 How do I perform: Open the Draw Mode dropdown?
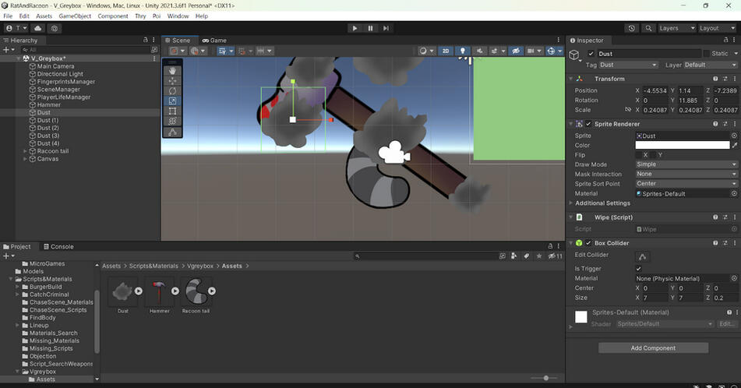pyautogui.click(x=686, y=164)
